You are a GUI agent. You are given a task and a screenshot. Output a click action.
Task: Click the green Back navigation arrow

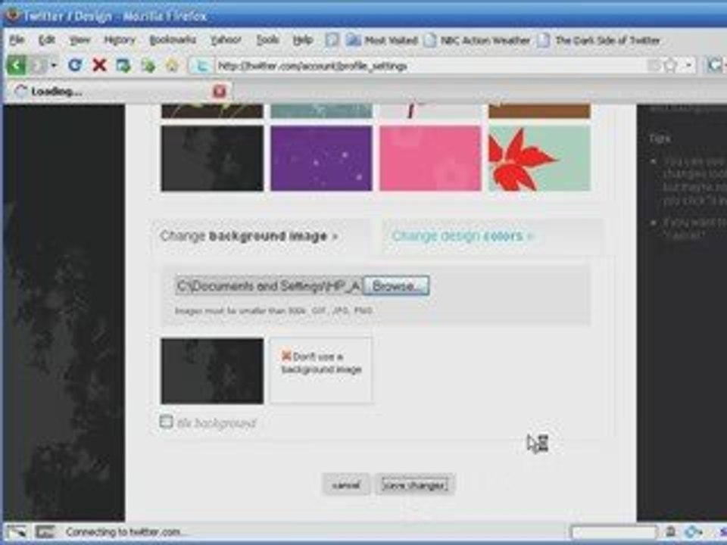tap(16, 65)
